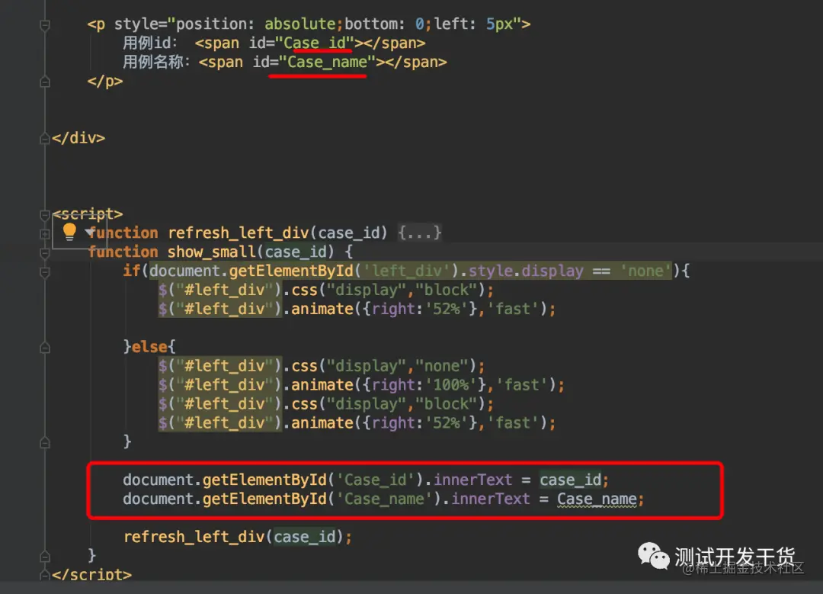Viewport: 823px width, 594px height.
Task: Expand the folded {...} body of refresh_left_div
Action: point(419,233)
